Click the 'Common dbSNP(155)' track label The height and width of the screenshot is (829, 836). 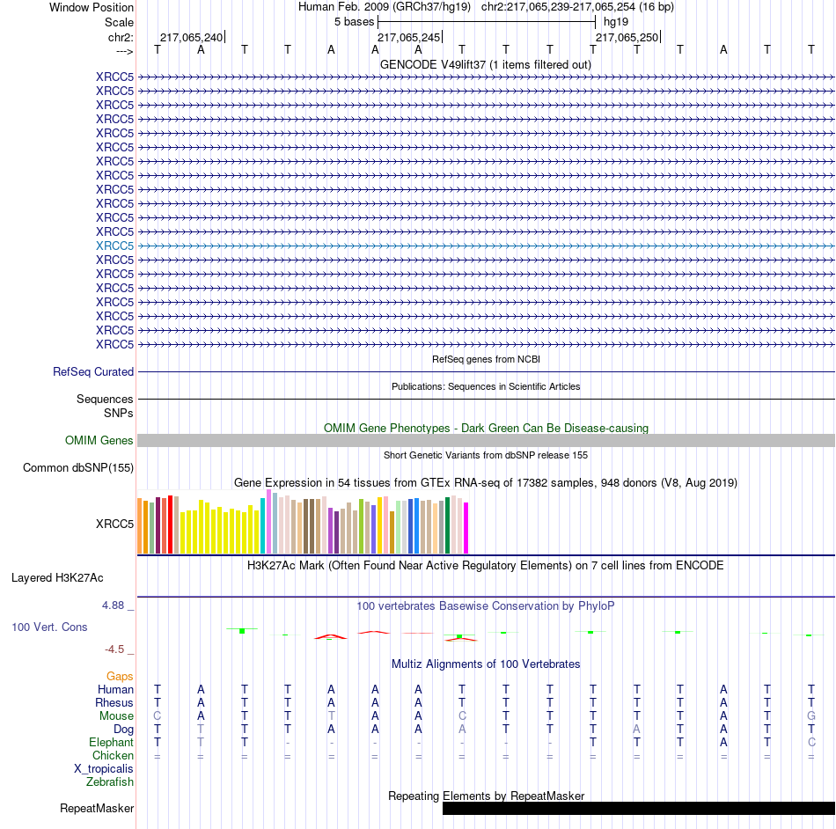(78, 467)
